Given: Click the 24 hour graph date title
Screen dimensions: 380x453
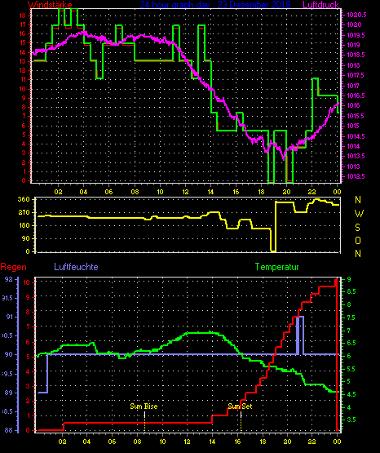Looking at the screenshot, I should [215, 4].
